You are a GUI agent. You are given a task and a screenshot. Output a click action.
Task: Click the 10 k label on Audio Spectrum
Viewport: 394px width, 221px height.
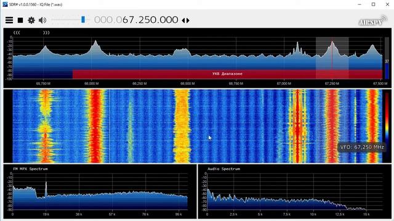tap(313, 214)
